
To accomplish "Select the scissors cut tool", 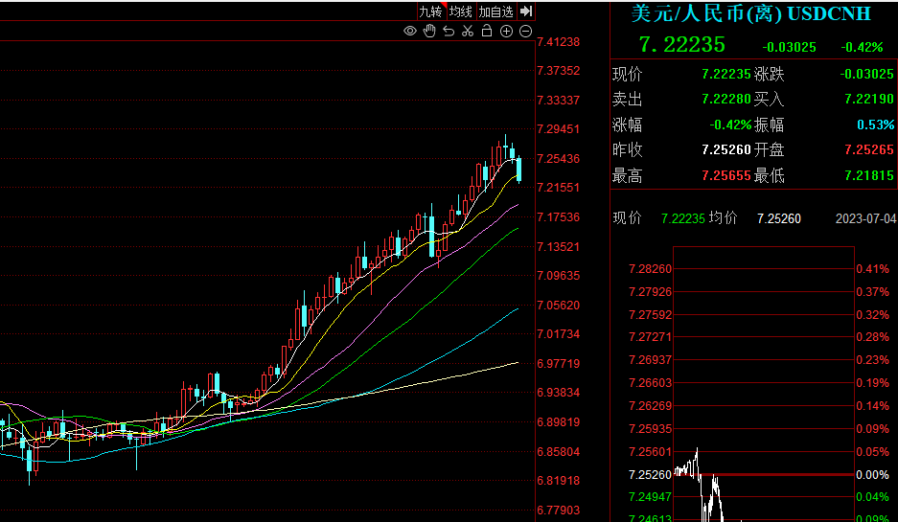I will pyautogui.click(x=468, y=31).
